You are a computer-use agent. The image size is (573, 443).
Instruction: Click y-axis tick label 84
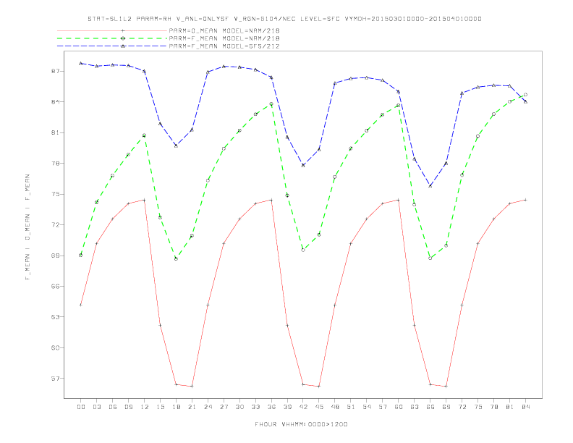pos(55,102)
